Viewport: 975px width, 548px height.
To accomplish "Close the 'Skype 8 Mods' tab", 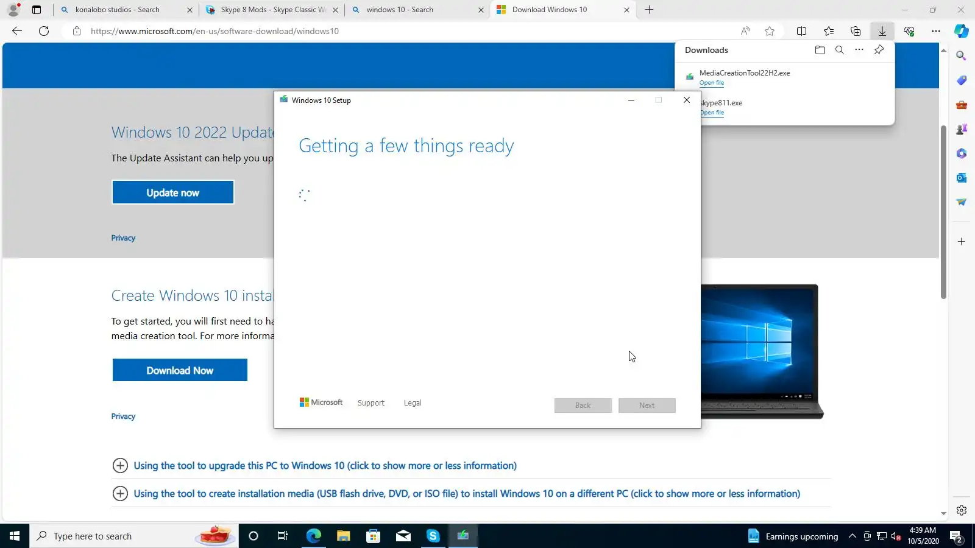I will [x=335, y=10].
